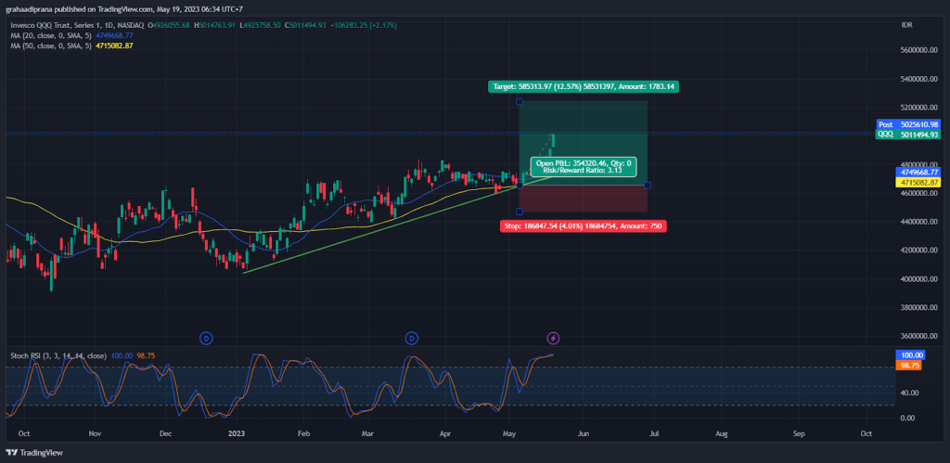Click the QQQ price label 5011494.93
This screenshot has height=463, width=950.
pos(907,134)
